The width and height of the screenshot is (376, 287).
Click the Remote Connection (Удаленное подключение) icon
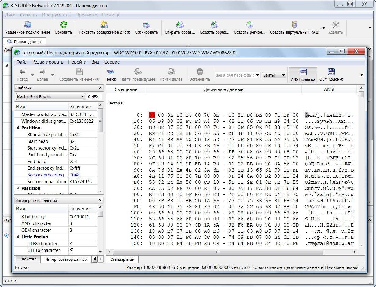click(x=28, y=25)
